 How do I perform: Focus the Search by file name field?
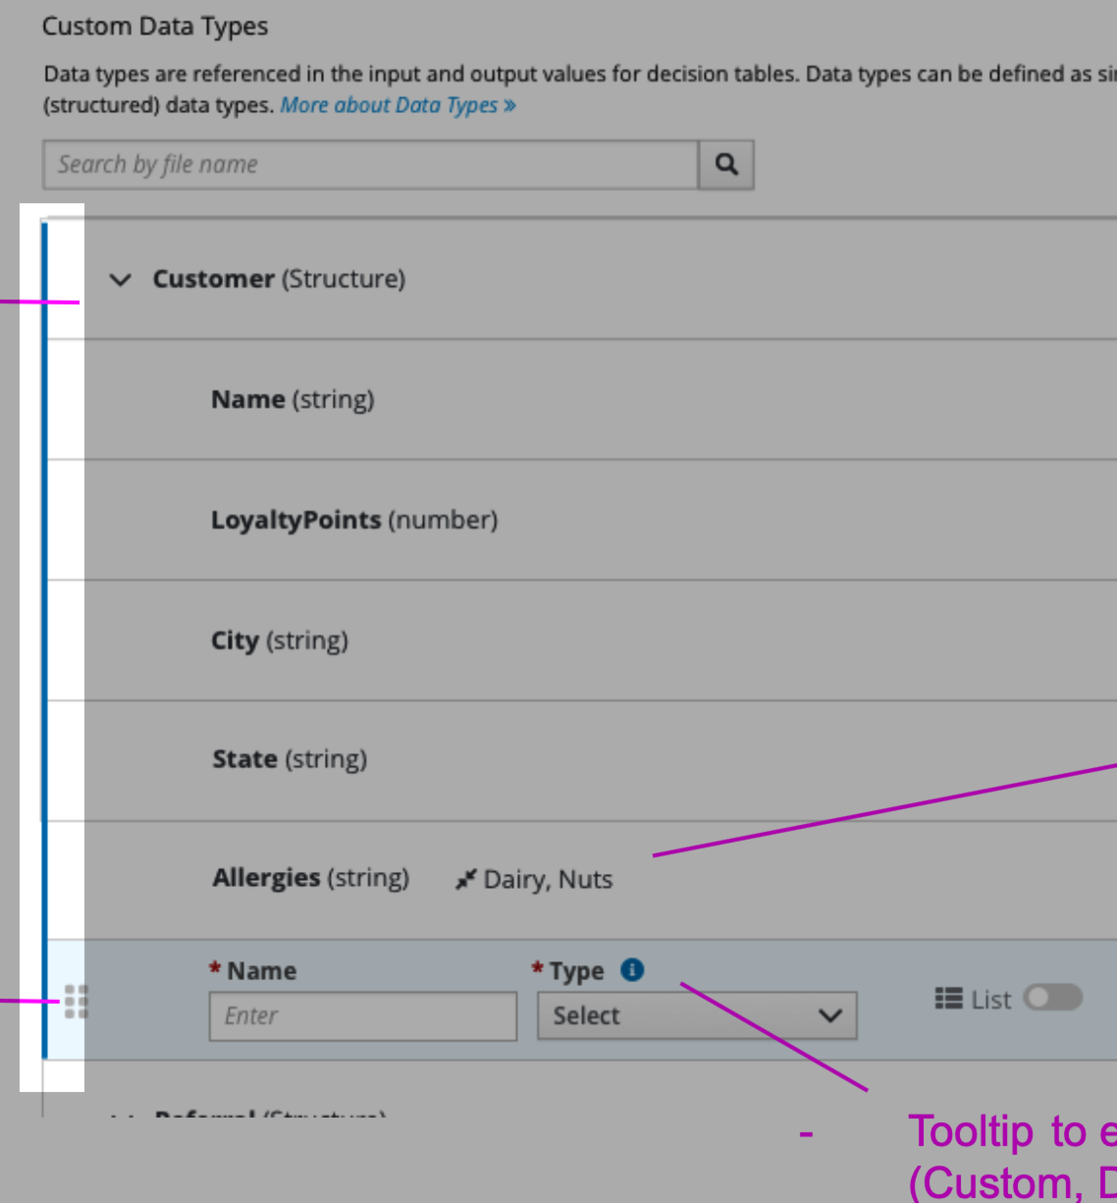point(370,164)
